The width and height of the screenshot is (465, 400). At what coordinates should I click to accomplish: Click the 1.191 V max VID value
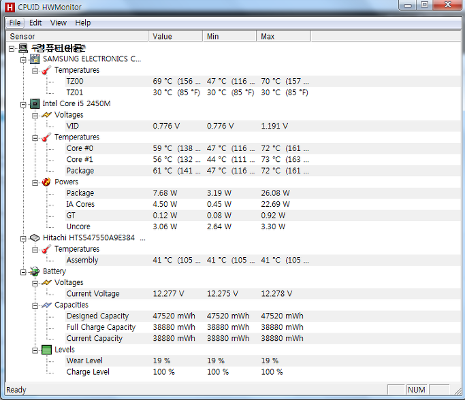274,126
